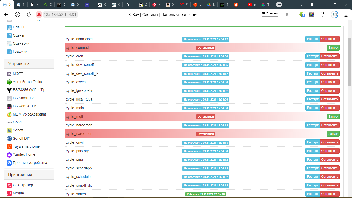Stop cycle_narodmon3
This screenshot has height=198, width=352.
pos(330,125)
